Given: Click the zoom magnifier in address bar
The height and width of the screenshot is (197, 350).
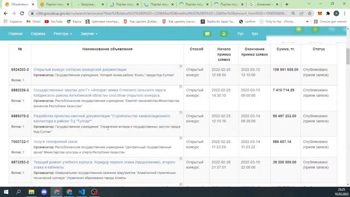Looking at the screenshot, I should pos(293,13).
